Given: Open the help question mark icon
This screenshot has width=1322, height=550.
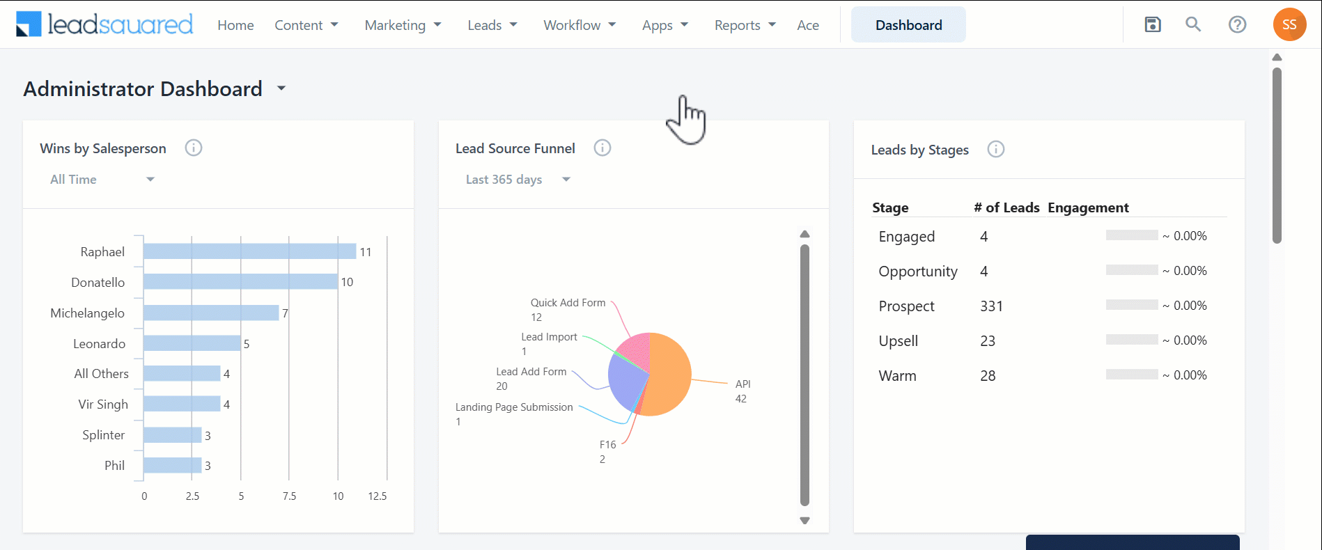Looking at the screenshot, I should (1237, 25).
